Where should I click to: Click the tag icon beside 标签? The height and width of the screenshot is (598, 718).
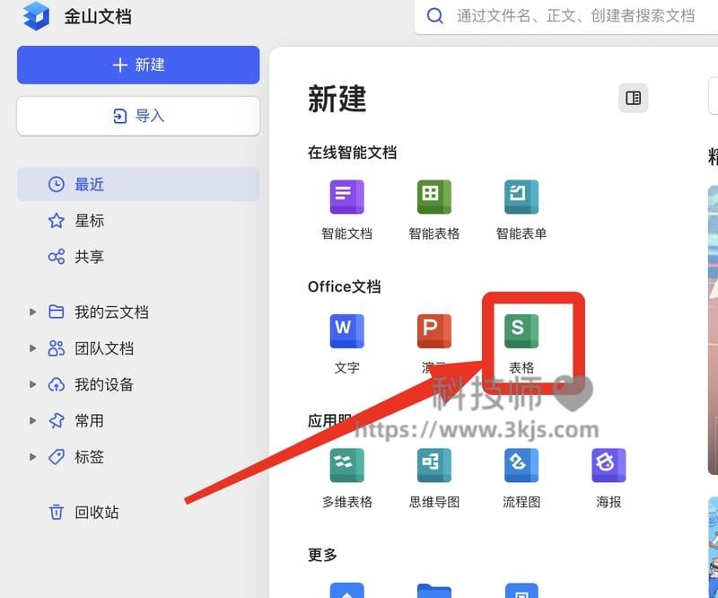coord(57,456)
